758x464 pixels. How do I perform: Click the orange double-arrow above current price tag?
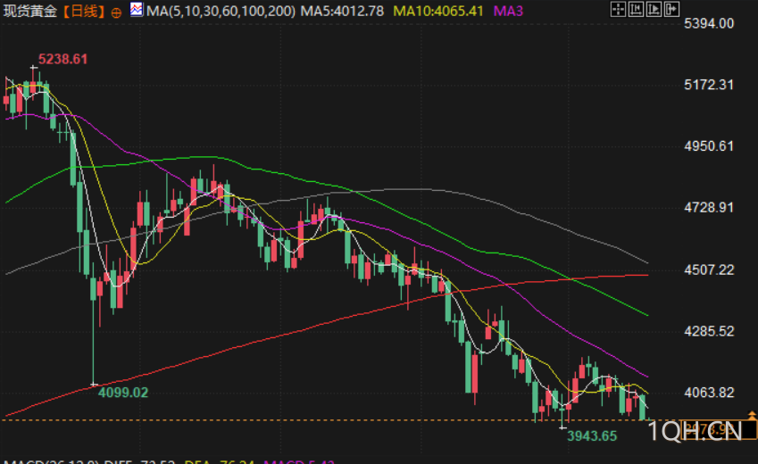(752, 415)
